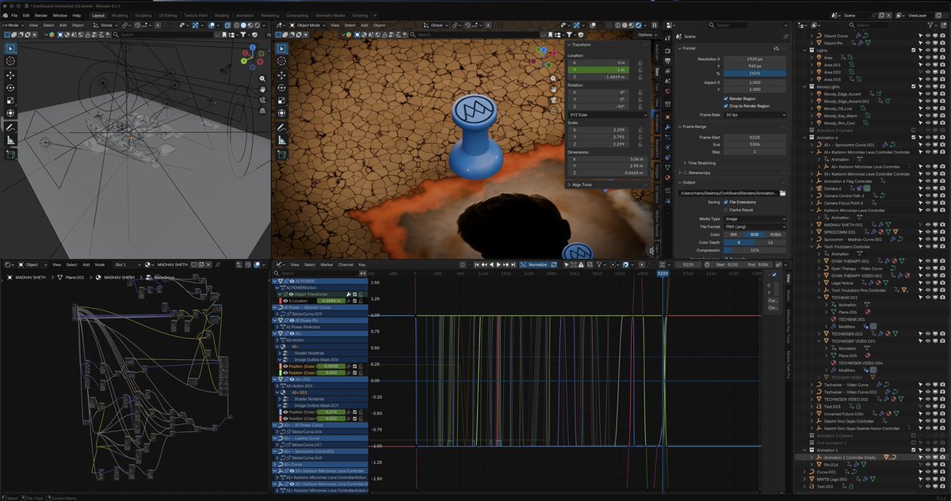
Task: Click the zoom magnifier gizmo in the left viewport
Action: [x=262, y=78]
